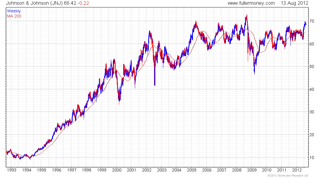Click the 2000 year label

pyautogui.click(x=117, y=170)
